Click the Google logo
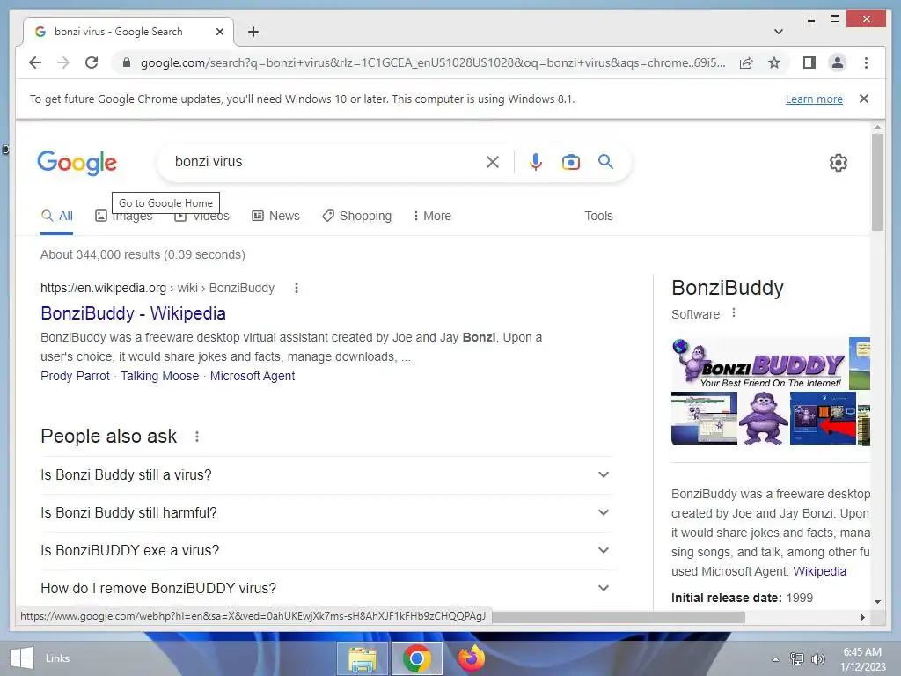This screenshot has height=676, width=901. coord(77,163)
